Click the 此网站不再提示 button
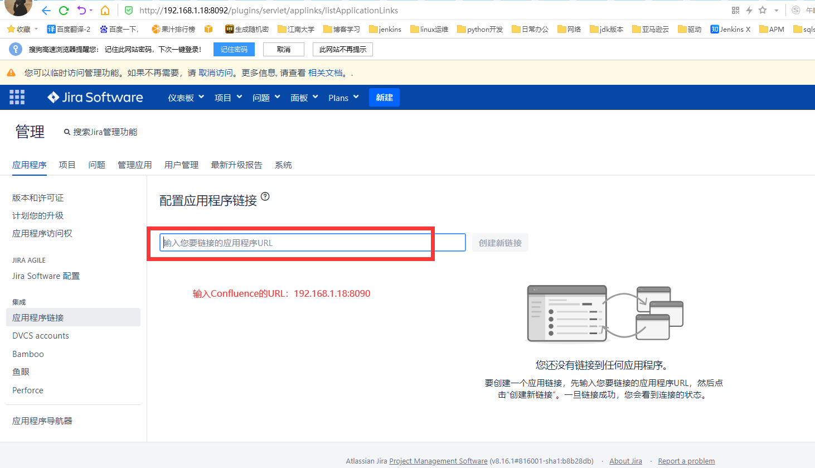The width and height of the screenshot is (815, 468). tap(343, 50)
